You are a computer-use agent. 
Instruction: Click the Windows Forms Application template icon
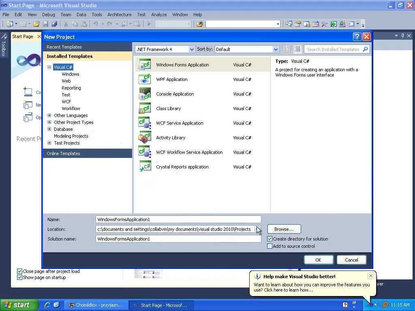[x=145, y=64]
